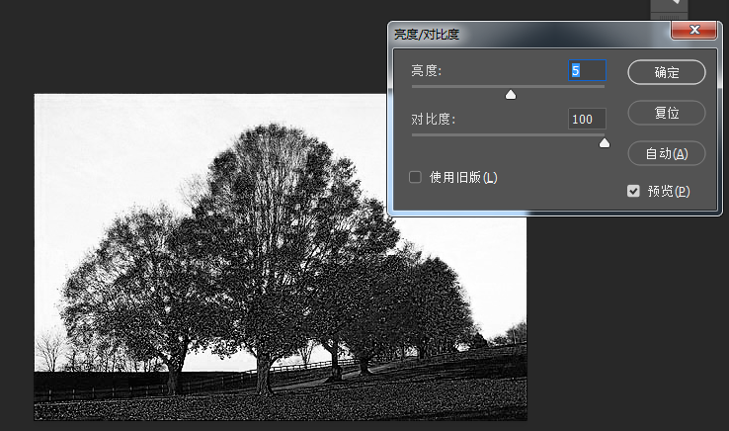Screen dimensions: 729x431
Task: Click the 确定 button to confirm
Action: pos(667,72)
